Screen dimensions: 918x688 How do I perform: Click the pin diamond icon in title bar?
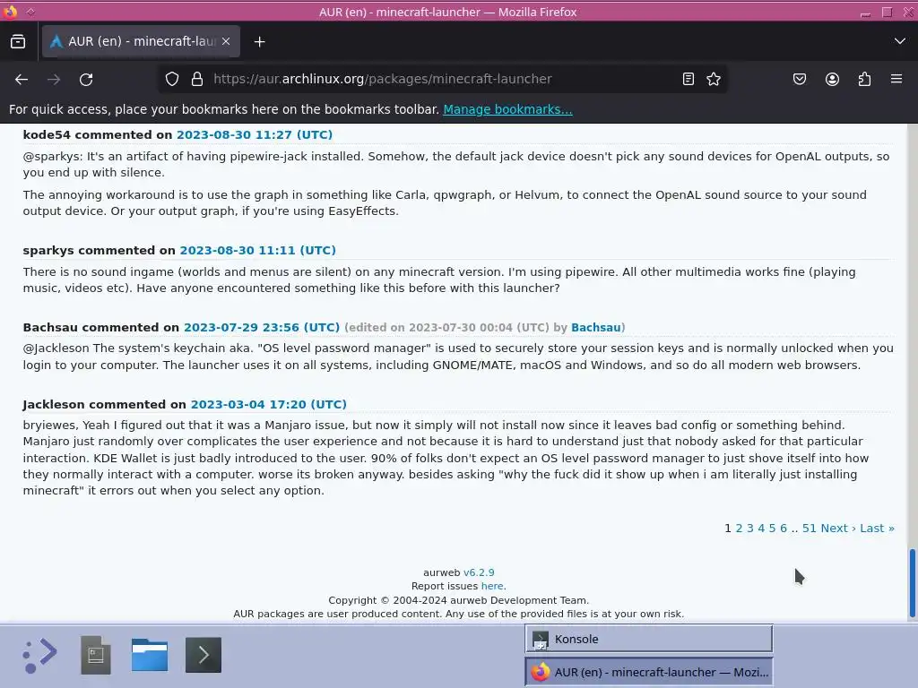[x=30, y=11]
